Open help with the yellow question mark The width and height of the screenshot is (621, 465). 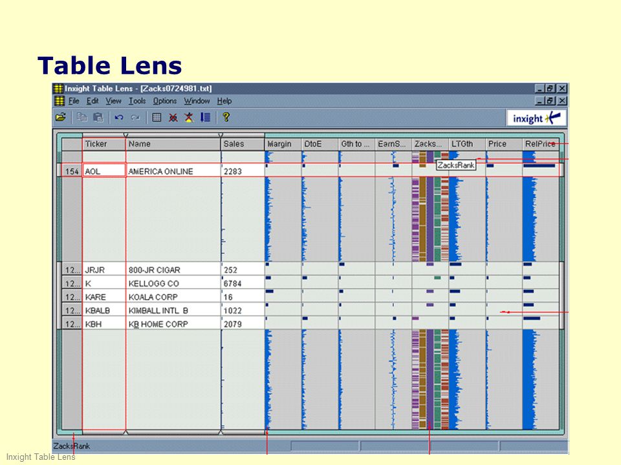(226, 117)
